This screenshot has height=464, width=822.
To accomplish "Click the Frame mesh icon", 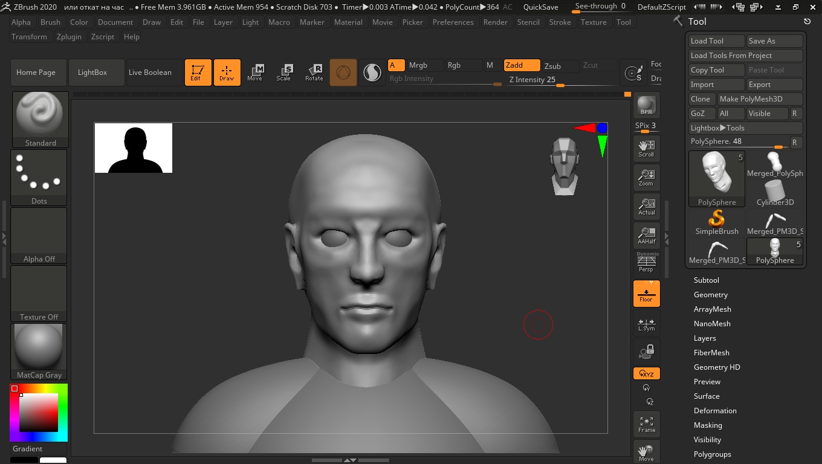I will (x=646, y=424).
